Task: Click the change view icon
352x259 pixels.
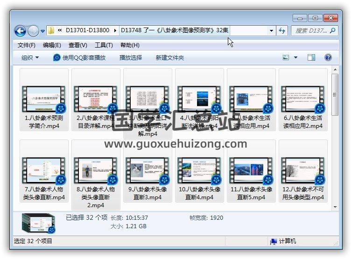Action: pos(286,57)
